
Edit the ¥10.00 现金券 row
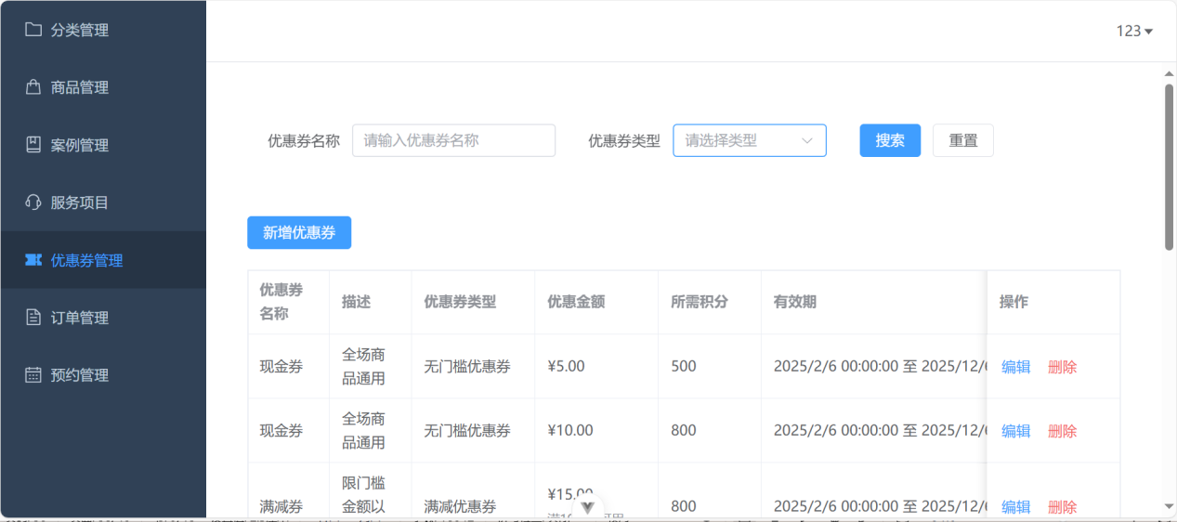[1016, 431]
